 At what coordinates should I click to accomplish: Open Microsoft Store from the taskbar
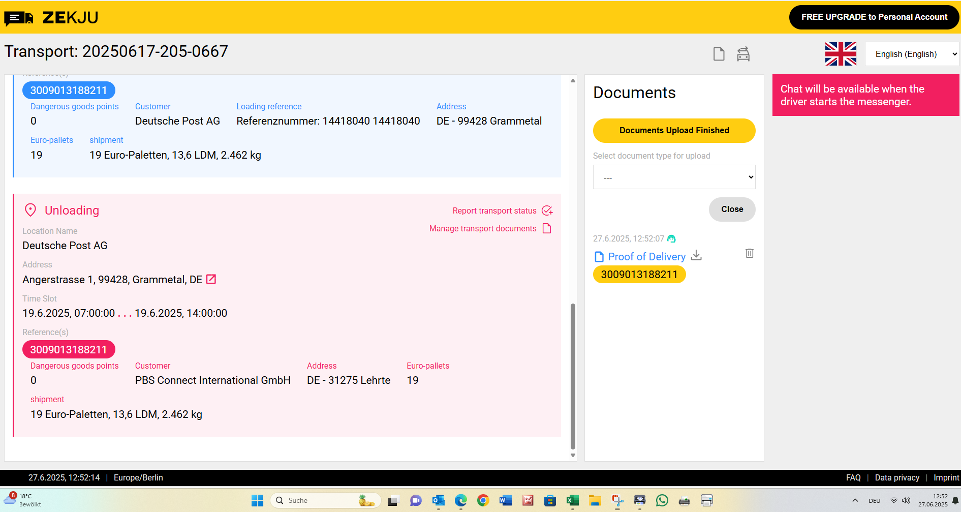[550, 501]
